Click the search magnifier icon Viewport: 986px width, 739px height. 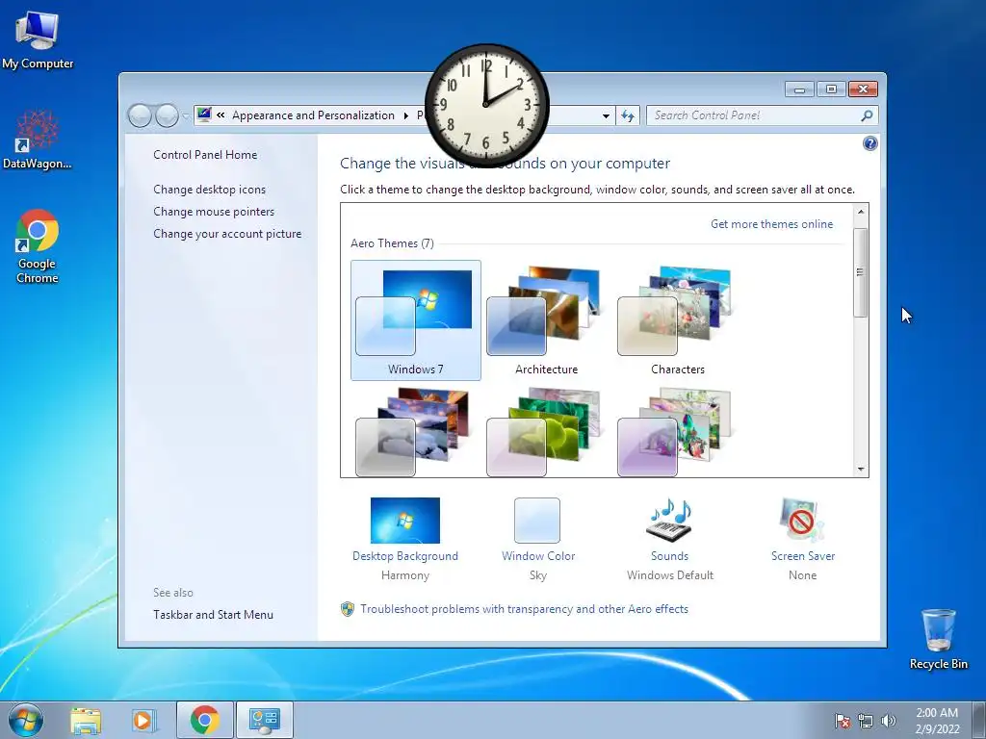click(x=867, y=115)
